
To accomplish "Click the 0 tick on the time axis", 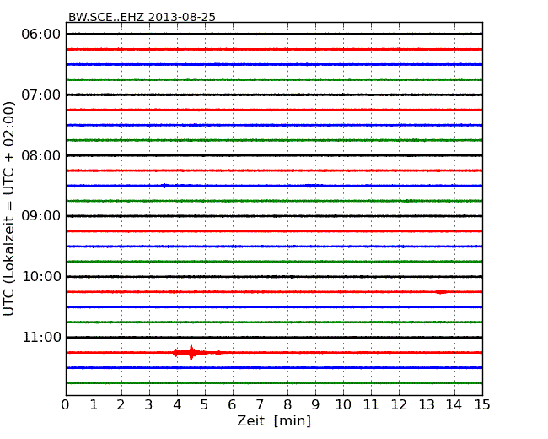I will 66,404.
